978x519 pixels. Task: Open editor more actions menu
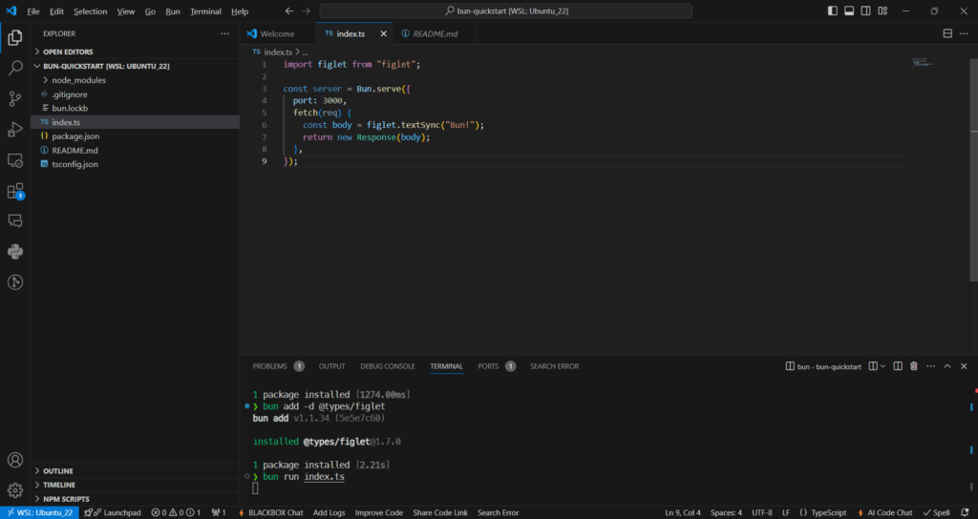tap(965, 33)
